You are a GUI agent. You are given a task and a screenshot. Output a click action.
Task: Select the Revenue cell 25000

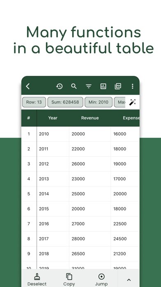point(90,194)
